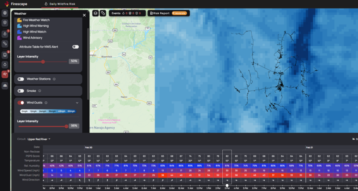Turn on the Weather Stations layer
The image size is (358, 191).
(x=21, y=79)
